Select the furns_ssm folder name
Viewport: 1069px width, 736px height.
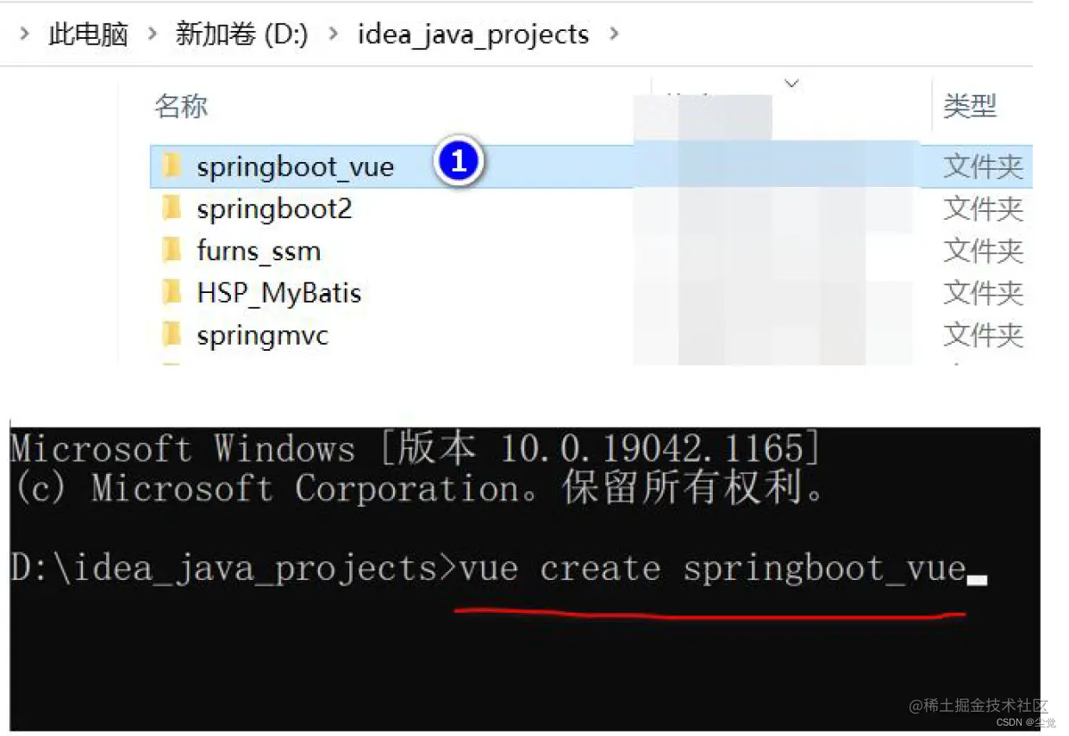259,251
